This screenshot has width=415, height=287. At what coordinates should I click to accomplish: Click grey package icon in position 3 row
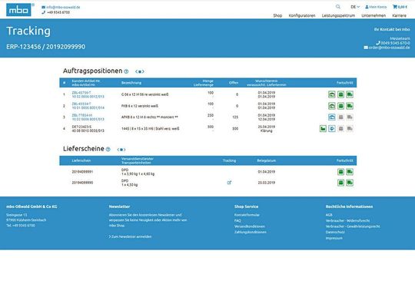[x=341, y=117]
